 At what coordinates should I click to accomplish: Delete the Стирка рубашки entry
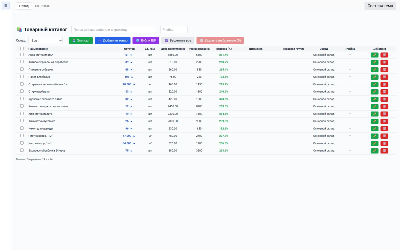pos(384,92)
